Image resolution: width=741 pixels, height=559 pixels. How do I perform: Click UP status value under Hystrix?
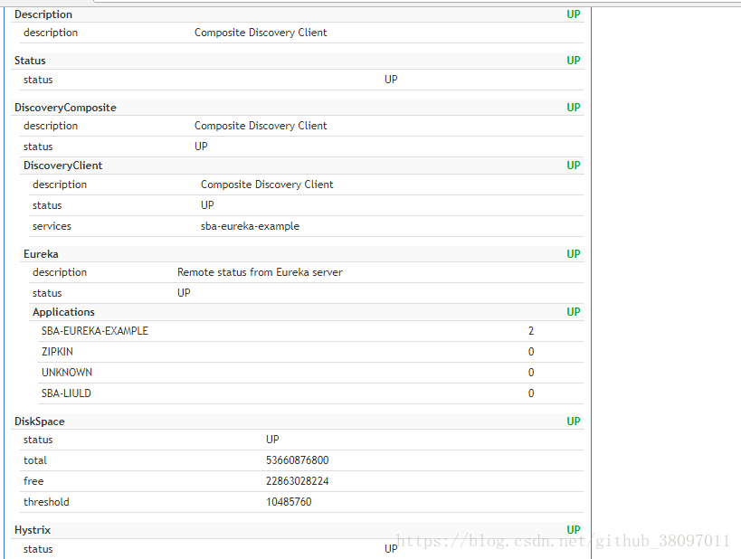(391, 549)
